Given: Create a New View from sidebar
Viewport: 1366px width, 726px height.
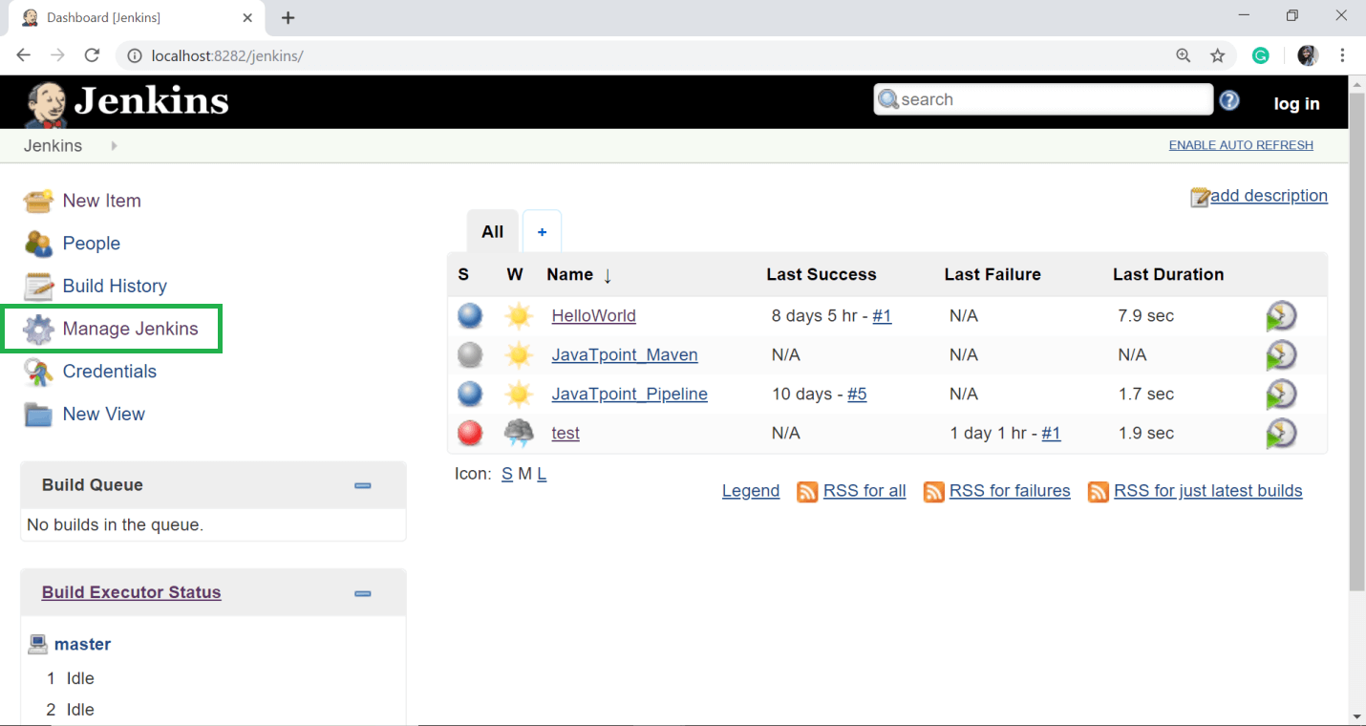Looking at the screenshot, I should [x=103, y=414].
